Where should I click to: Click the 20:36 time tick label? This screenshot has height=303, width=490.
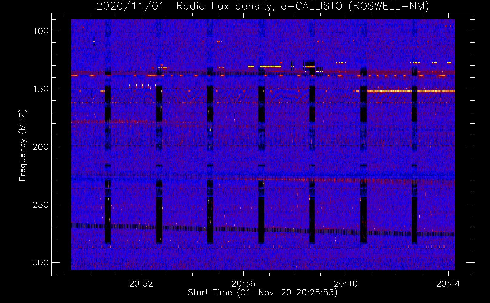(243, 284)
